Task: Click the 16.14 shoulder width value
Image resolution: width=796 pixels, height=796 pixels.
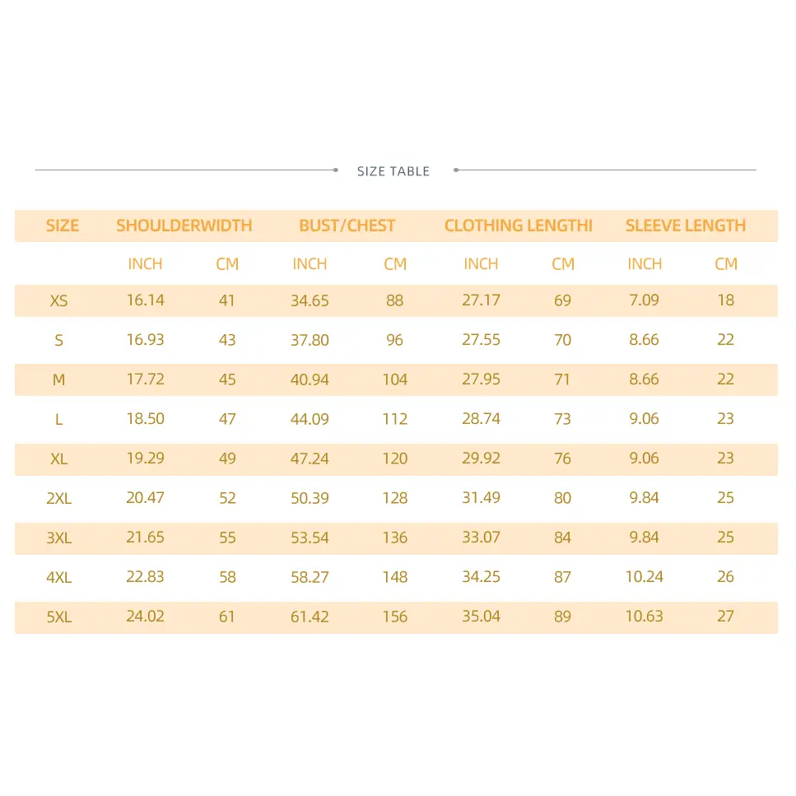Action: click(x=145, y=300)
